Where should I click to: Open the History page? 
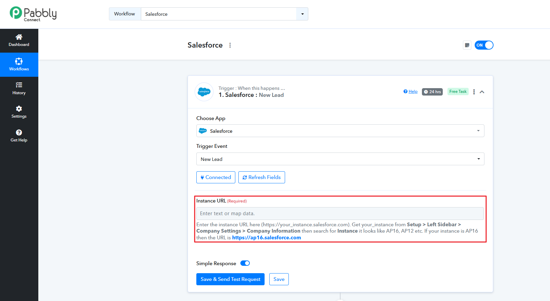click(x=19, y=88)
